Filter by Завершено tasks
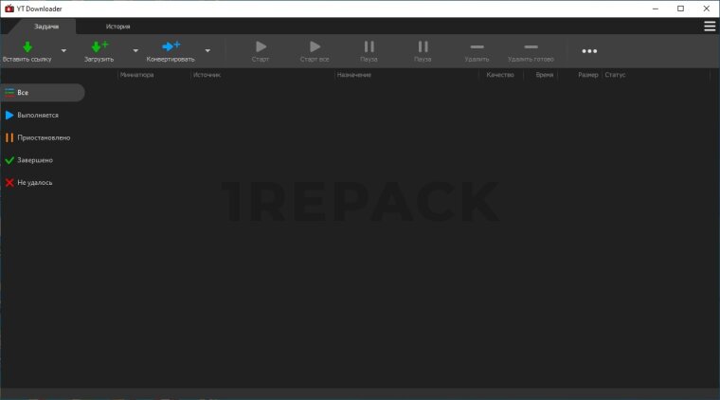720x400 pixels. pyautogui.click(x=34, y=160)
